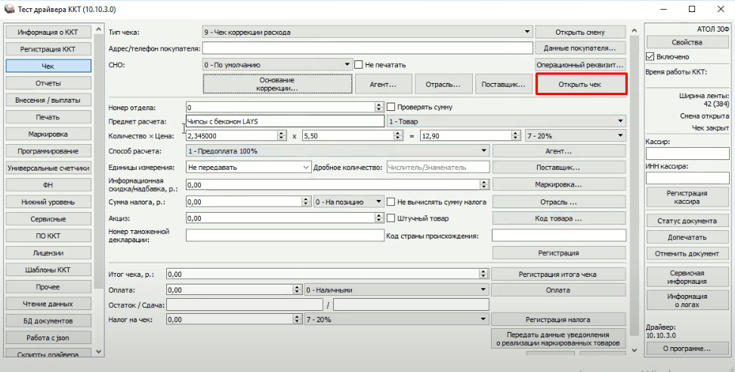Click the Основание коррекции button
Screen dimensions: 735x372
[277, 84]
